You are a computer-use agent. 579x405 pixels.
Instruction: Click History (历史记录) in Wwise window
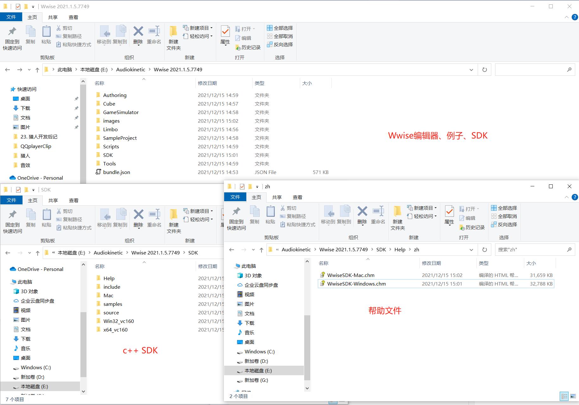point(248,47)
